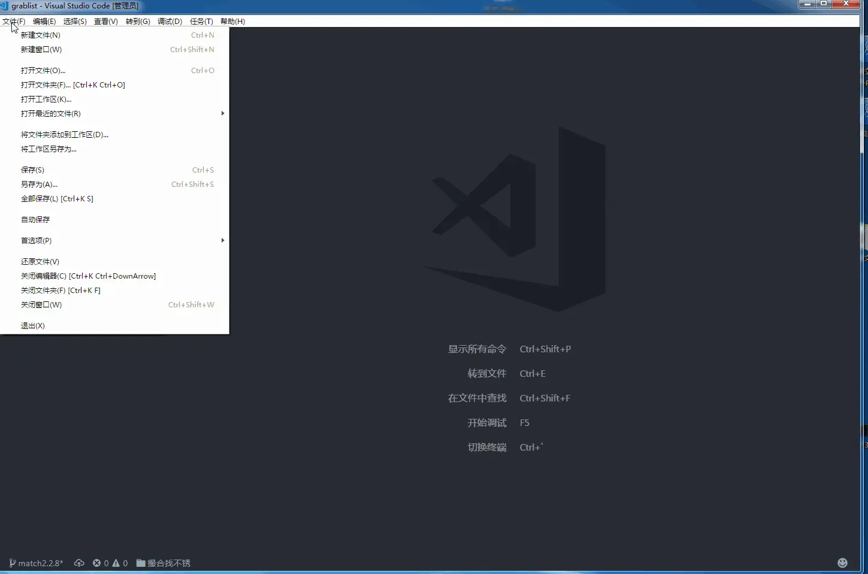Choose 关闭窗口(W) menu entry
The height and width of the screenshot is (574, 868).
click(x=114, y=305)
